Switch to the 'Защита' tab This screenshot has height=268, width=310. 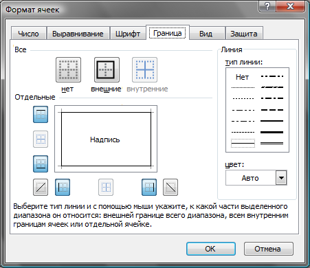[x=244, y=34]
